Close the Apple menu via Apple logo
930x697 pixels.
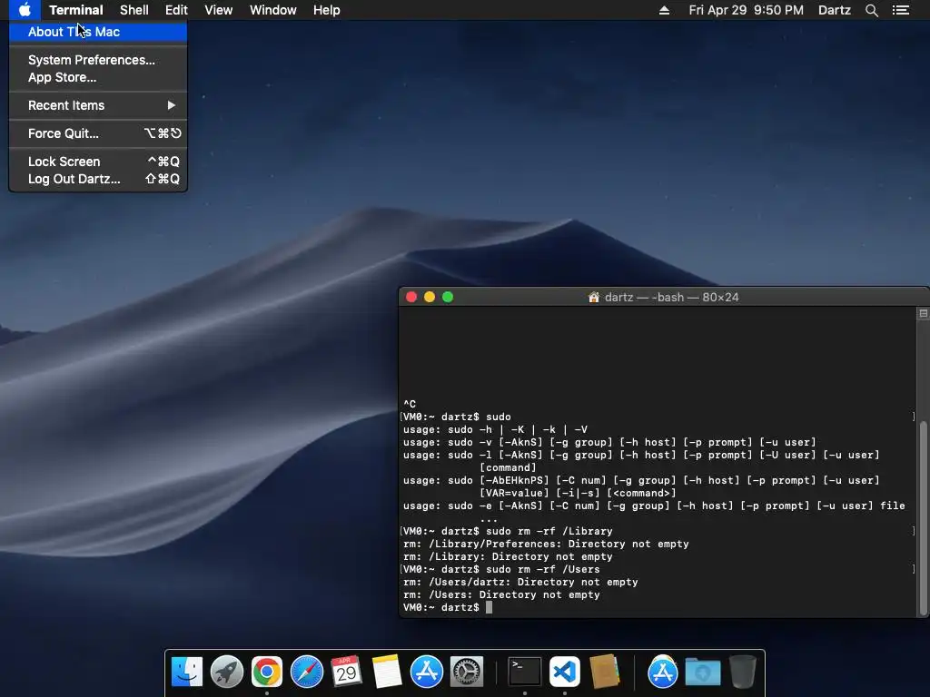(x=25, y=10)
